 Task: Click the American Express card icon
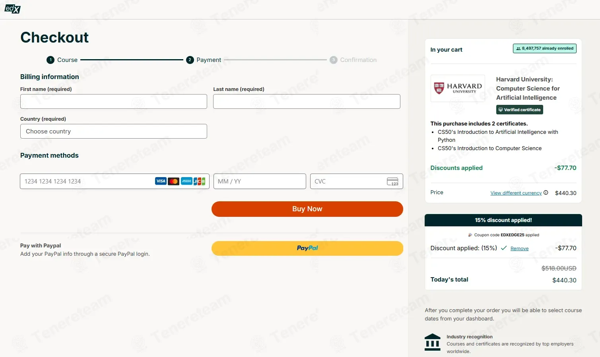[186, 181]
